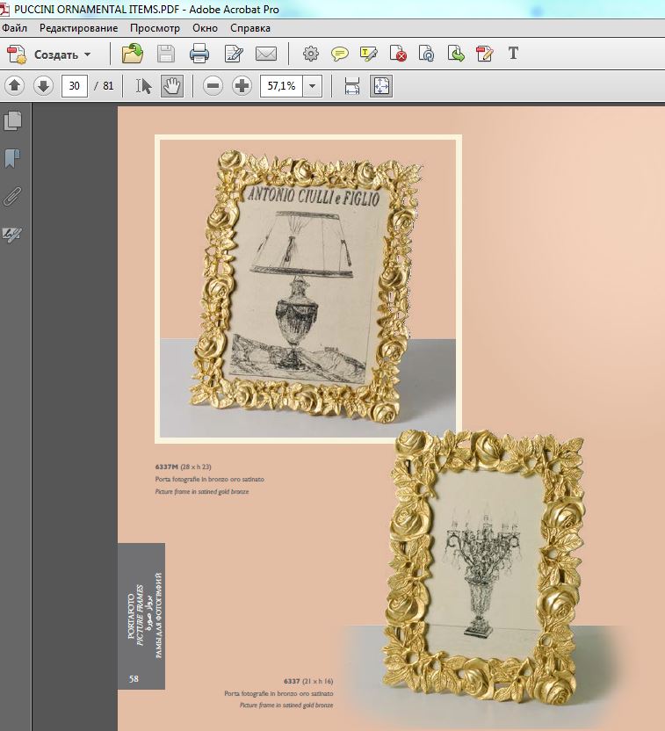Switch to the Select text tool
665x731 pixels.
point(143,86)
